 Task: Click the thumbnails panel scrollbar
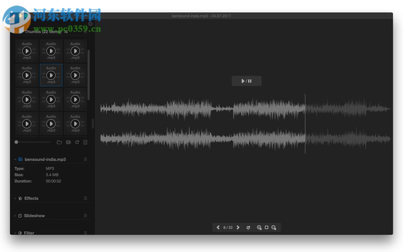click(89, 75)
